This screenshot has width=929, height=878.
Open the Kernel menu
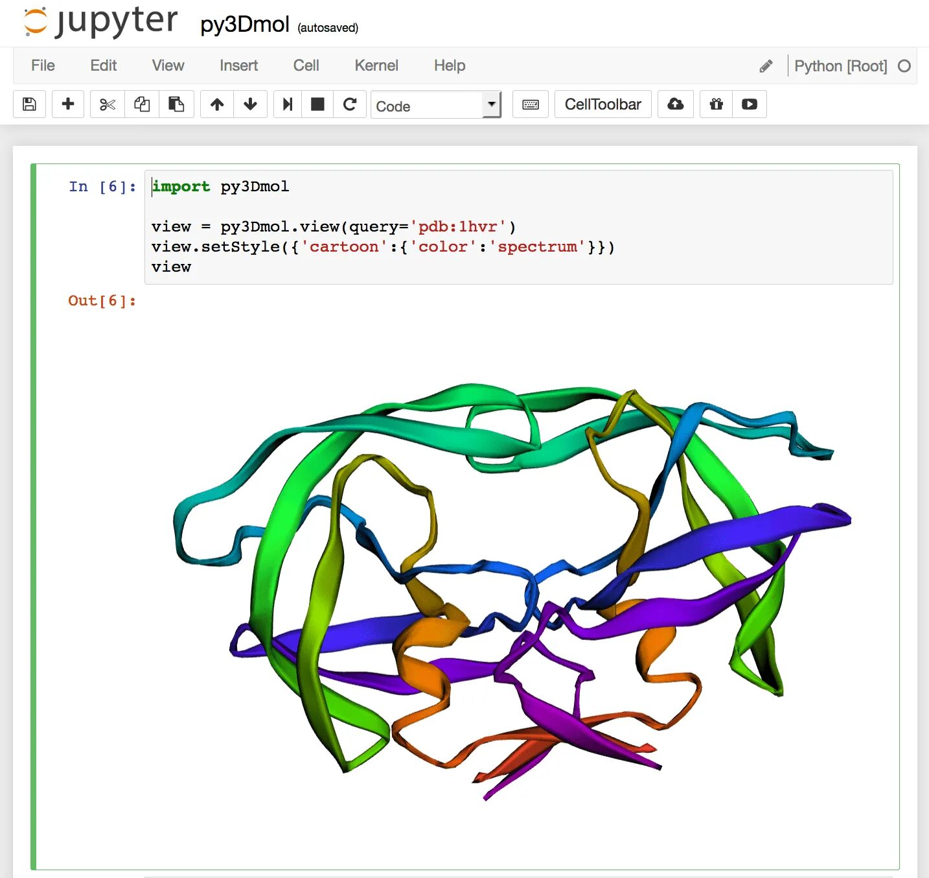[376, 65]
